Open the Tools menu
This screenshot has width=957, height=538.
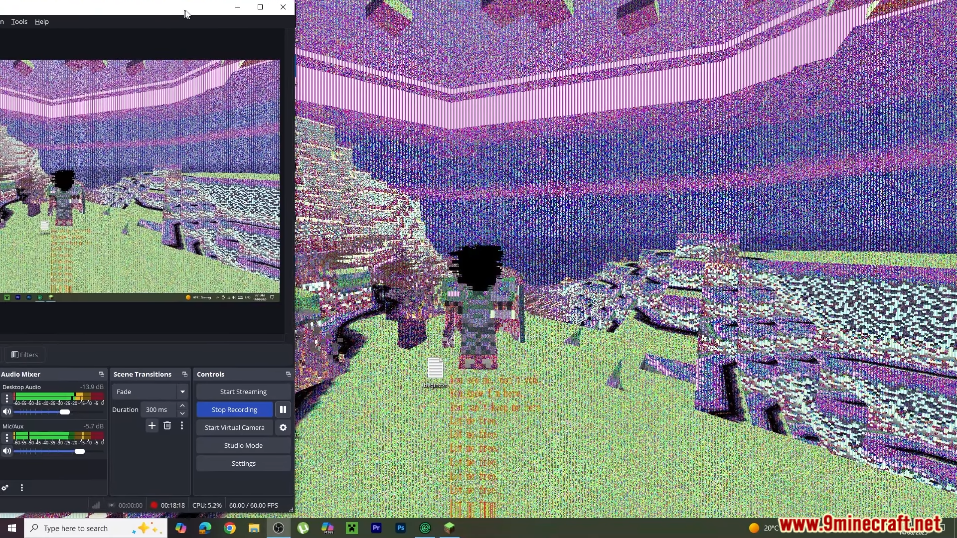19,21
